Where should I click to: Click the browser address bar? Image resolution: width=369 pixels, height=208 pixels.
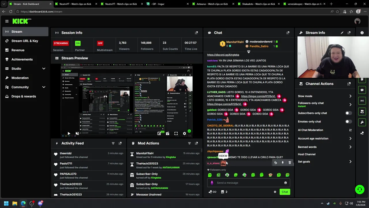pos(173,12)
